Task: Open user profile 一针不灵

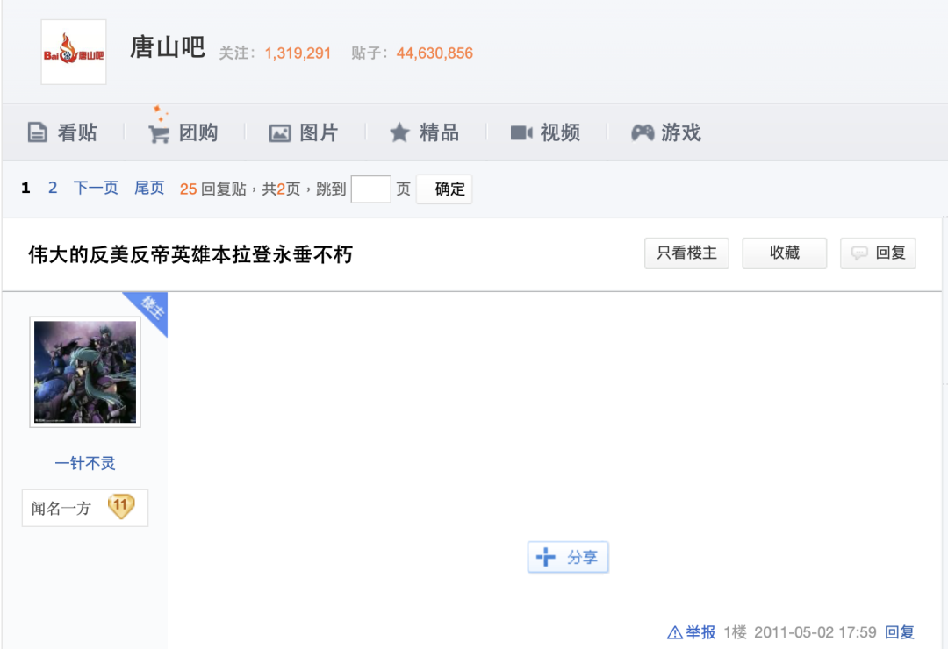Action: pos(85,463)
